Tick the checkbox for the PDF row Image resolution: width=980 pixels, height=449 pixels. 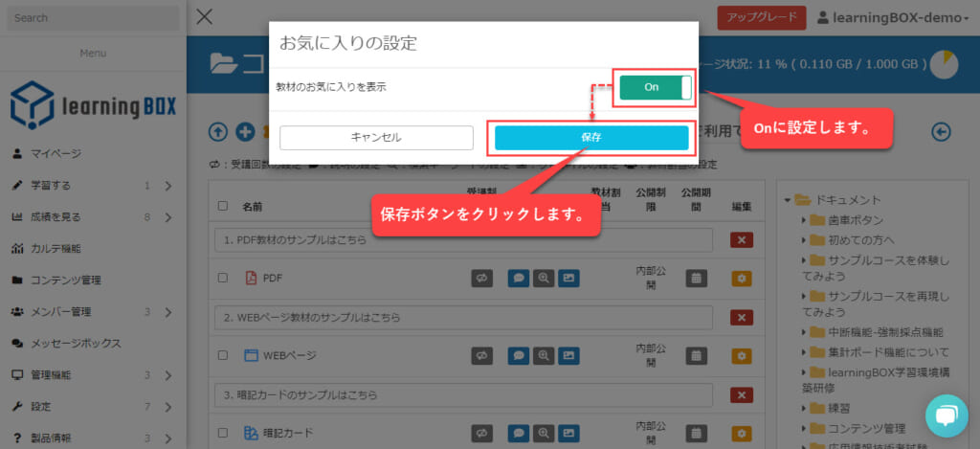click(x=223, y=279)
